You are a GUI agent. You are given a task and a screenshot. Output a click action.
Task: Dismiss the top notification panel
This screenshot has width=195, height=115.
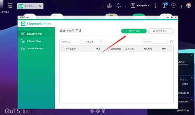[x=192, y=56]
